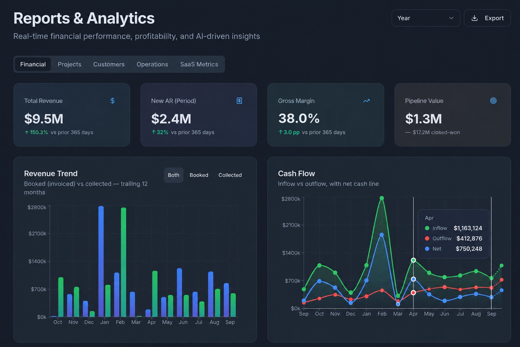Click the blue Net legend dot in tooltip
Screen dimensions: 520x347
(427, 249)
